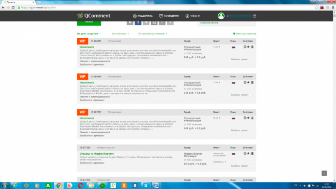This screenshot has width=336, height=189.
Task: Expand 'По количеству символов' sort dropdown
Action: pyautogui.click(x=153, y=34)
